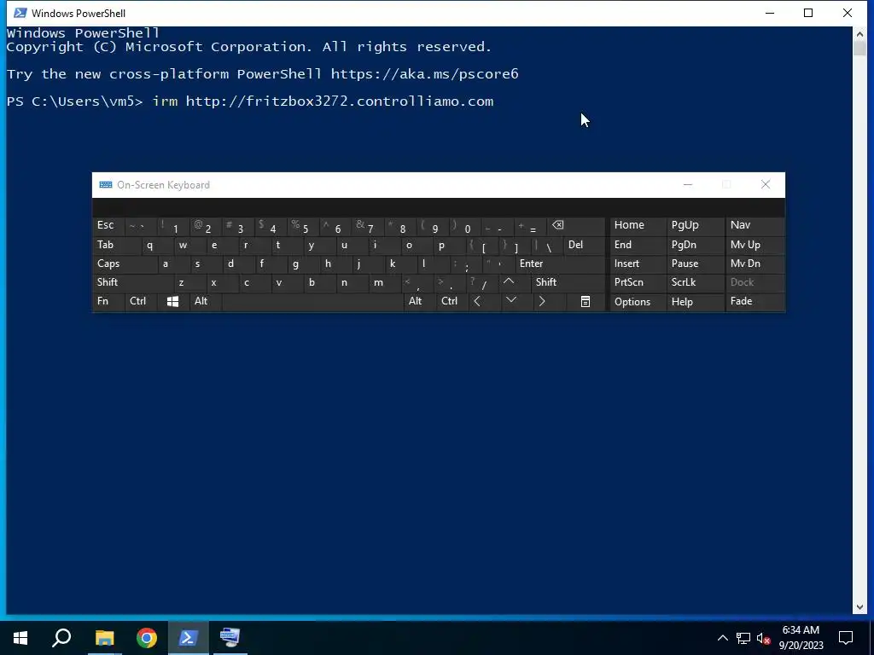The image size is (874, 655).
Task: Click the Del key
Action: [584, 245]
